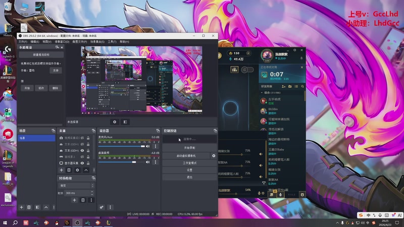
Task: Hide the 显示器采集 source via eye icon
Action: pos(82,163)
